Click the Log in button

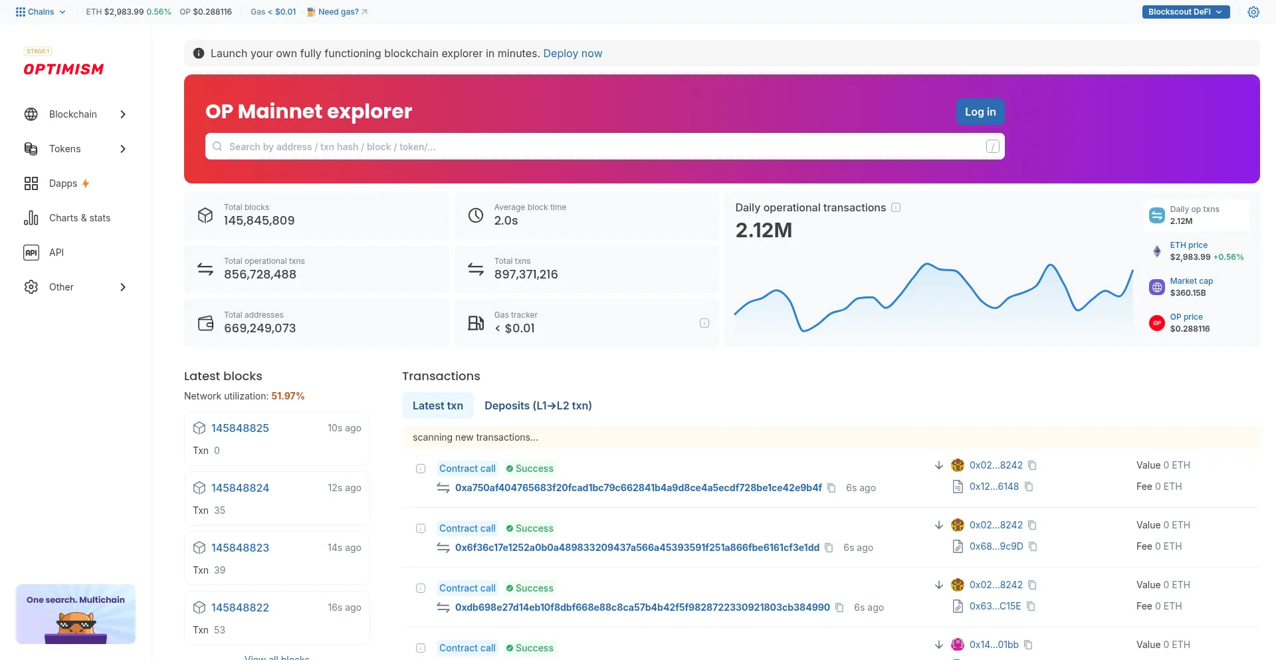[x=980, y=112]
